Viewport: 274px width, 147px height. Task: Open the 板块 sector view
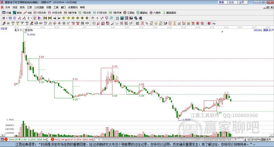(17, 13)
